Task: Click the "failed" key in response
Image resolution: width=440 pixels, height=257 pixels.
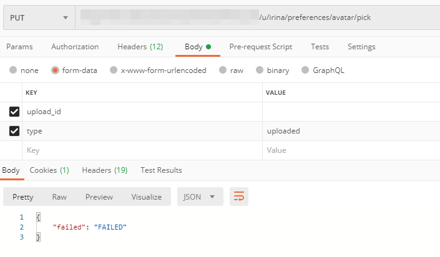Action: 69,227
